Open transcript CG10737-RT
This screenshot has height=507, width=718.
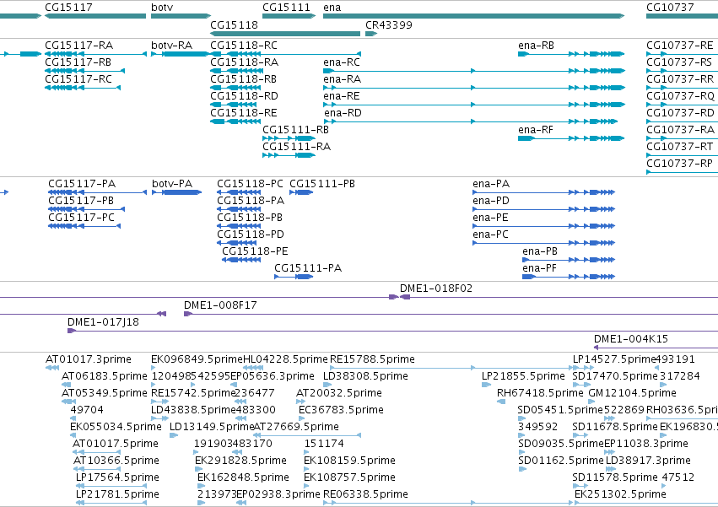point(679,147)
